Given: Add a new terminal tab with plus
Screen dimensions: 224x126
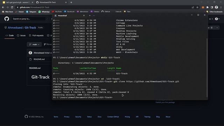Looking at the screenshot, I should point(90,15).
